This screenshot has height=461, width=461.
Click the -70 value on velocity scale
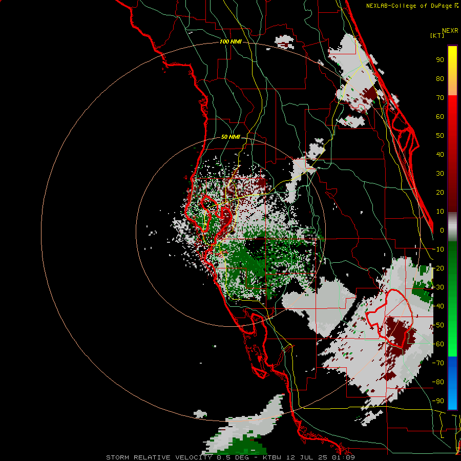[438, 363]
